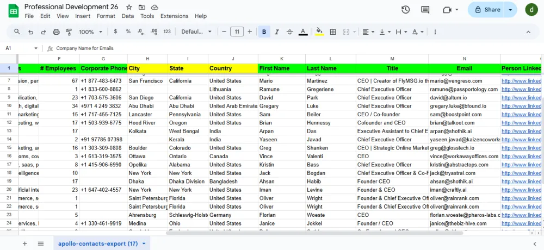Click the video call camera icon

pyautogui.click(x=447, y=10)
